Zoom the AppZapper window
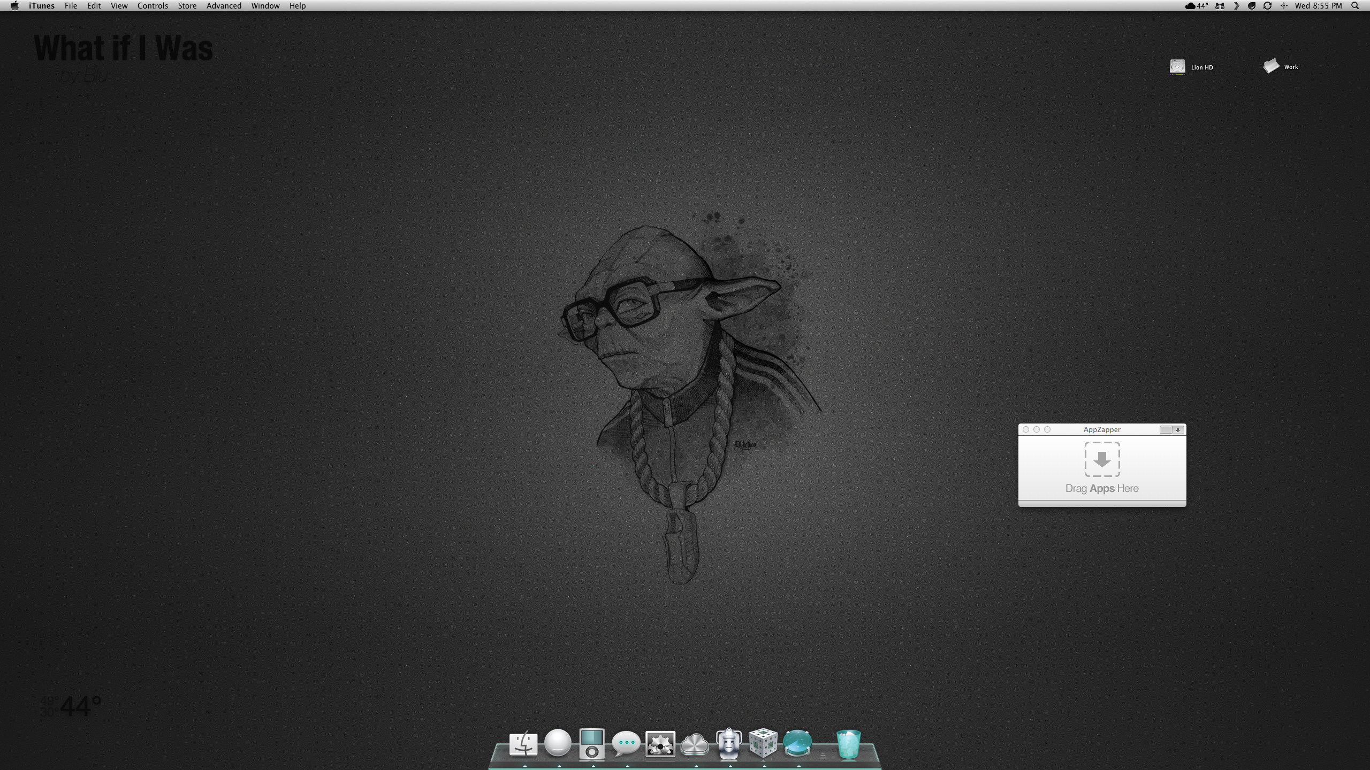This screenshot has height=770, width=1370. pos(1047,429)
